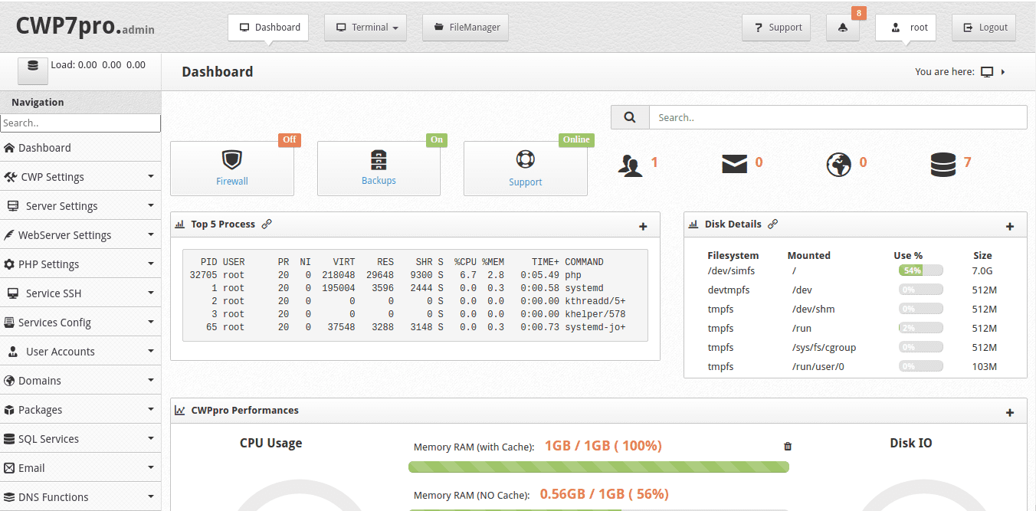
Task: Click Memory RAM with Cache progress bar
Action: click(598, 467)
